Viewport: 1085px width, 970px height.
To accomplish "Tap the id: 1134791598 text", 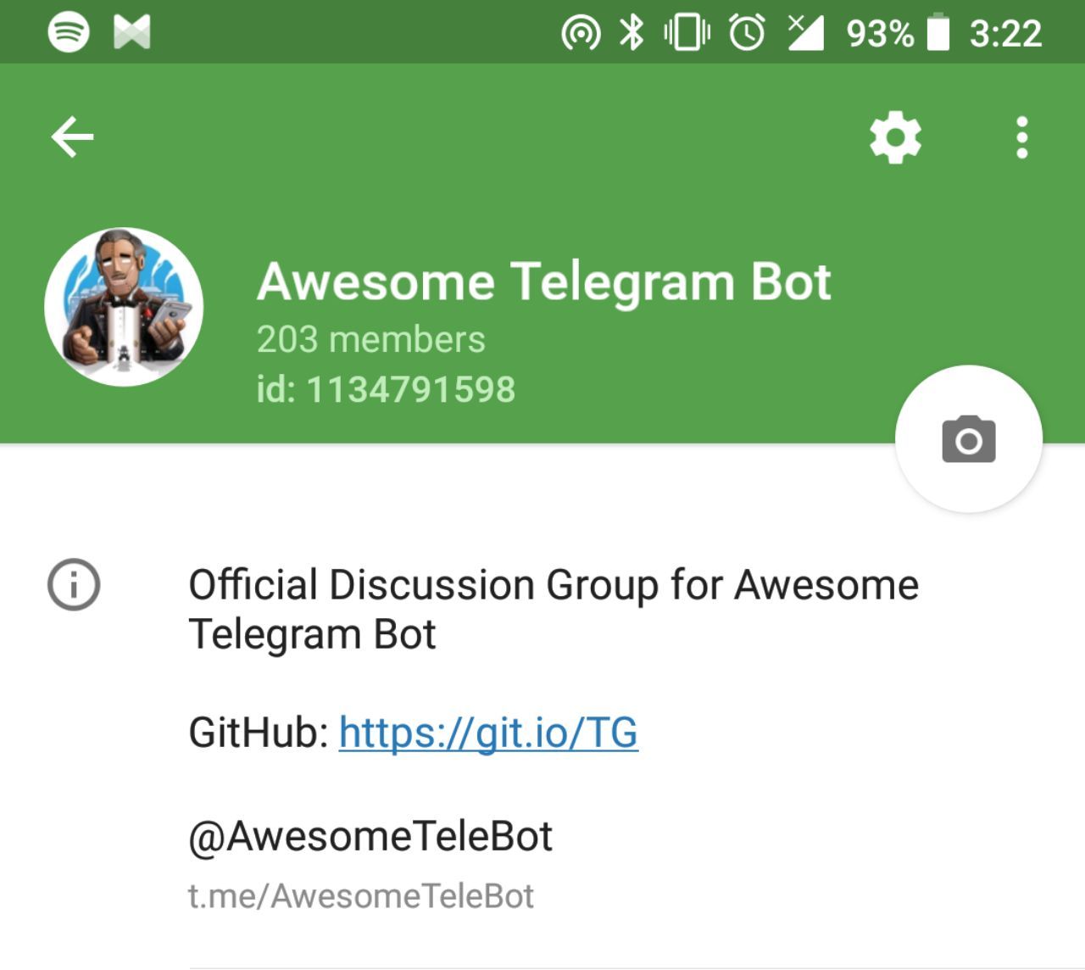I will click(386, 389).
